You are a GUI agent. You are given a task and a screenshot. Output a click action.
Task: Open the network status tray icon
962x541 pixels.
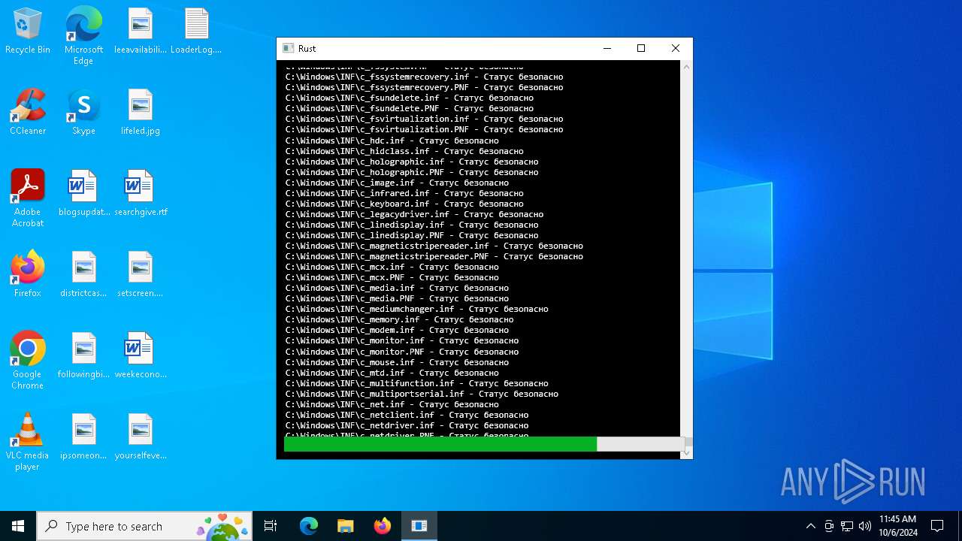click(847, 526)
